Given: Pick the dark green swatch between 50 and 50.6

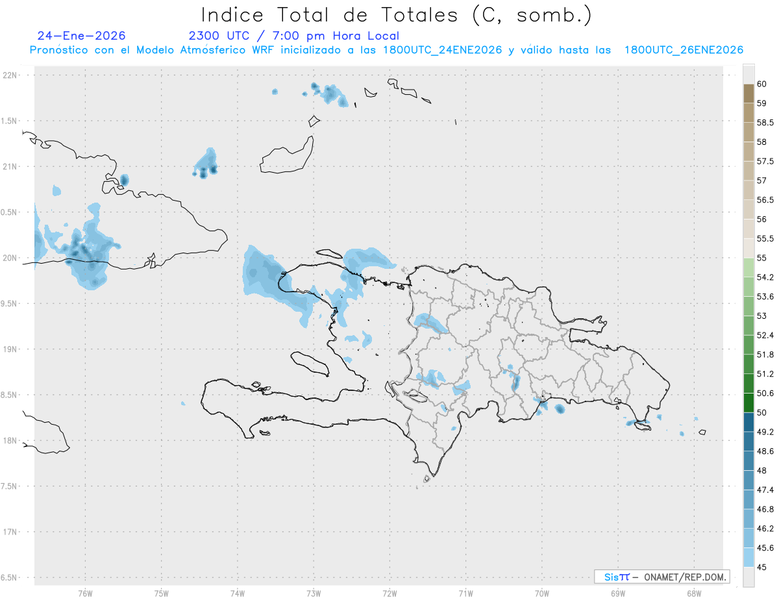Looking at the screenshot, I should pyautogui.click(x=748, y=403).
